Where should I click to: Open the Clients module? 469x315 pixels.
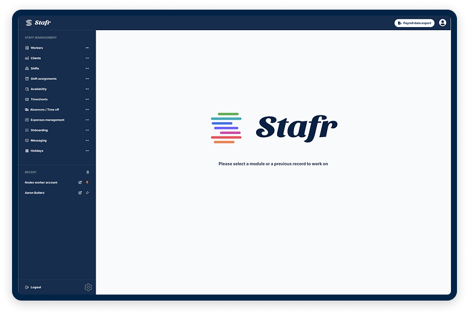(36, 58)
